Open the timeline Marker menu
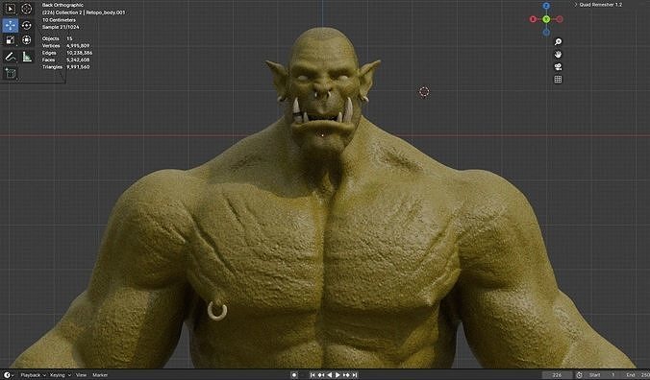The image size is (650, 380). point(100,375)
